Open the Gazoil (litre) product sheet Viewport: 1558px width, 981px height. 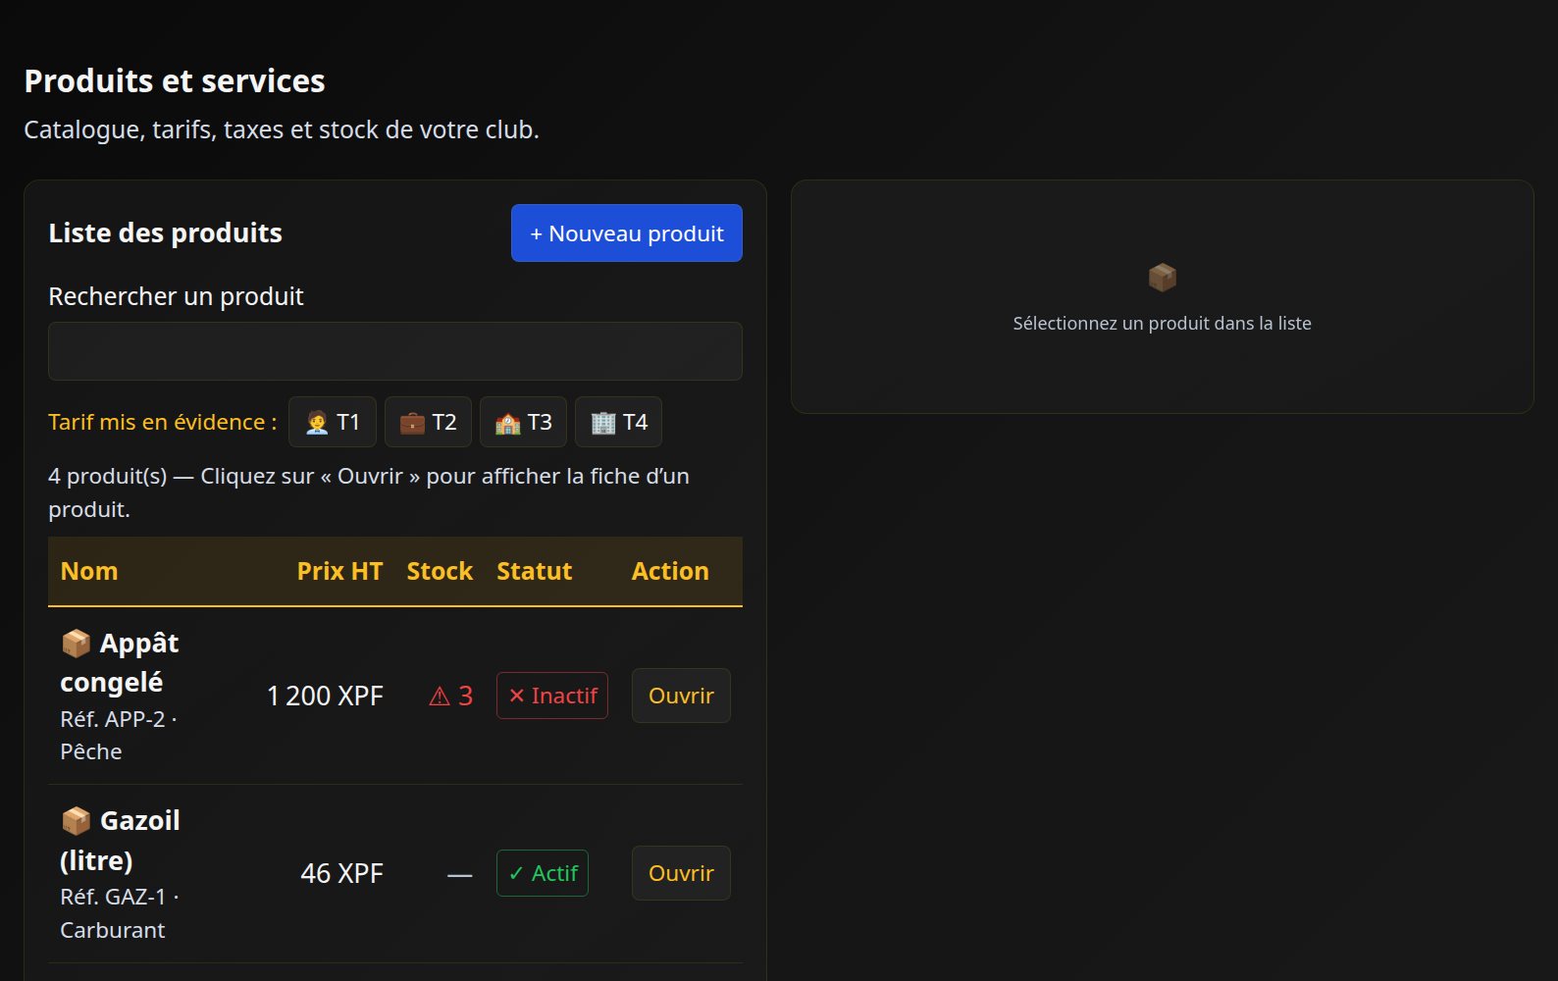point(681,873)
